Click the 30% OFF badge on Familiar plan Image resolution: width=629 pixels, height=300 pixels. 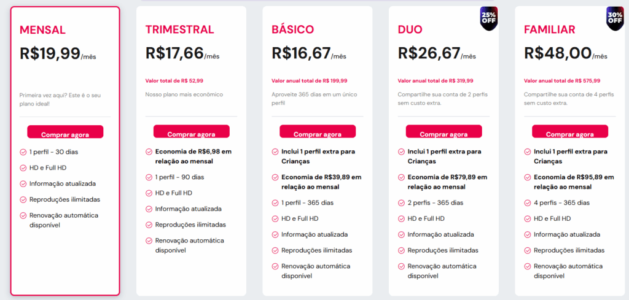(x=615, y=18)
